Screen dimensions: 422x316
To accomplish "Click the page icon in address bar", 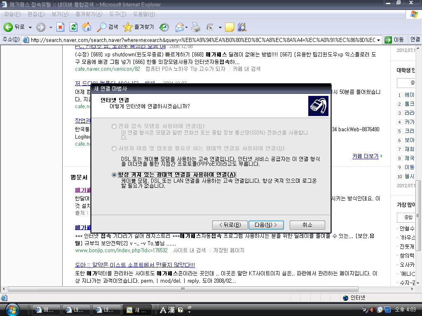I will pyautogui.click(x=26, y=40).
